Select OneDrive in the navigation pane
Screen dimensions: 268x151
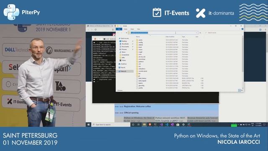[x=124, y=64]
